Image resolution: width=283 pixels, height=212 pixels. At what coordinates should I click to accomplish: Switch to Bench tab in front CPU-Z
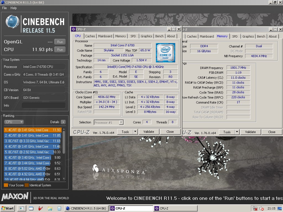click(x=159, y=36)
